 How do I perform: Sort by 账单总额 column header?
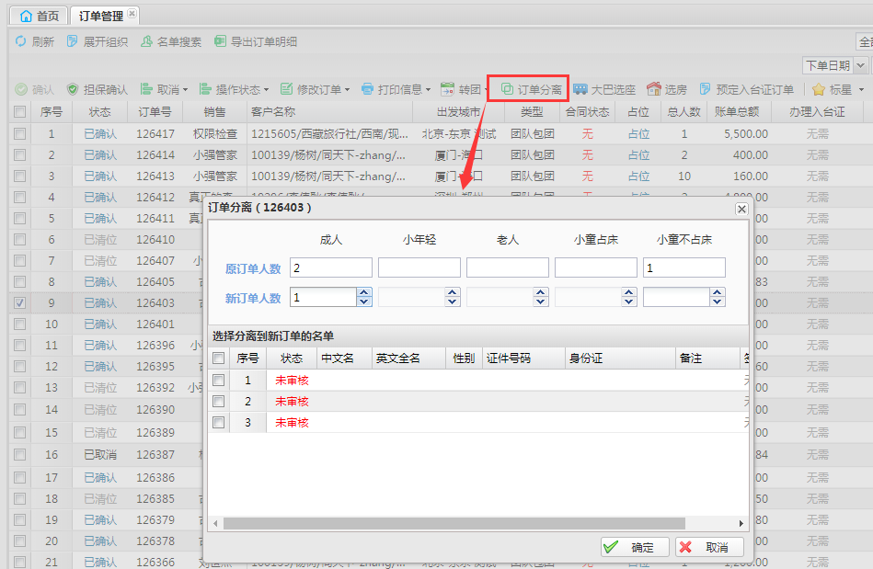click(737, 112)
